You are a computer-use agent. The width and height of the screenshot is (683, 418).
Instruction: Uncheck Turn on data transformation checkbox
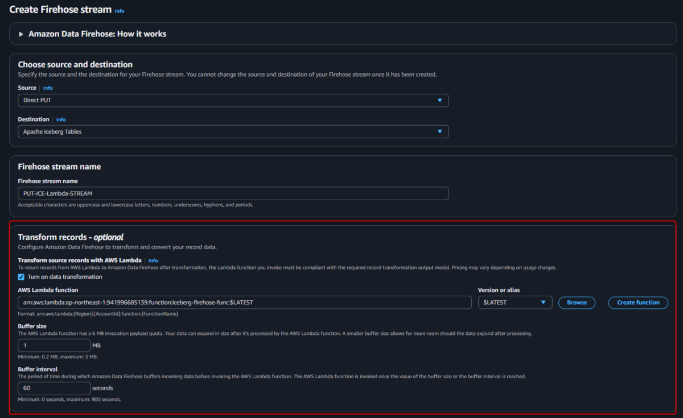coord(21,277)
